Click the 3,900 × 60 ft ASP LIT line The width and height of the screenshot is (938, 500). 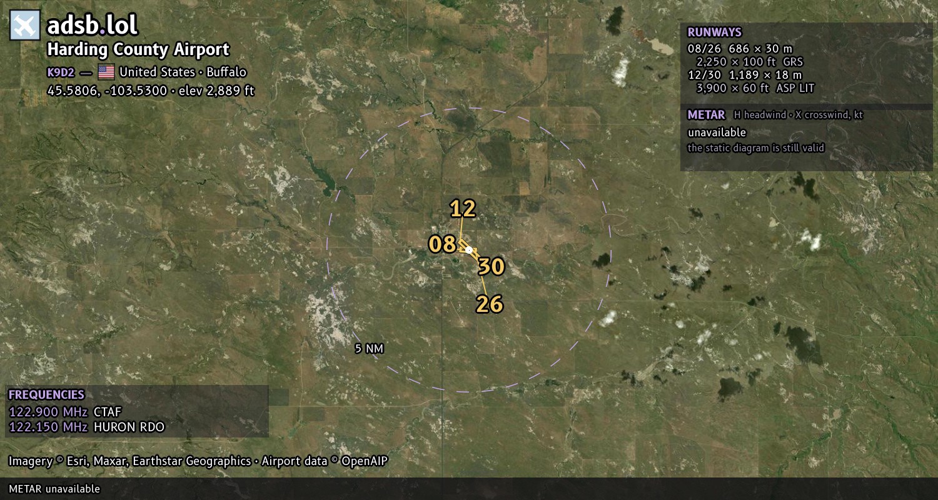tap(755, 88)
